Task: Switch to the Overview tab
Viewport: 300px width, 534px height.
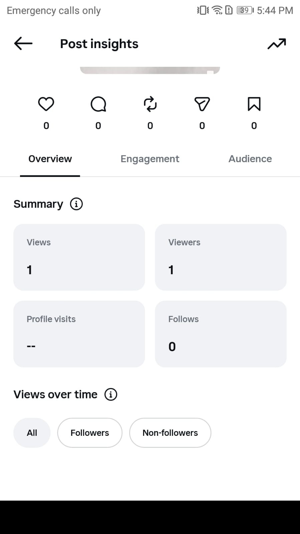Action: [50, 159]
